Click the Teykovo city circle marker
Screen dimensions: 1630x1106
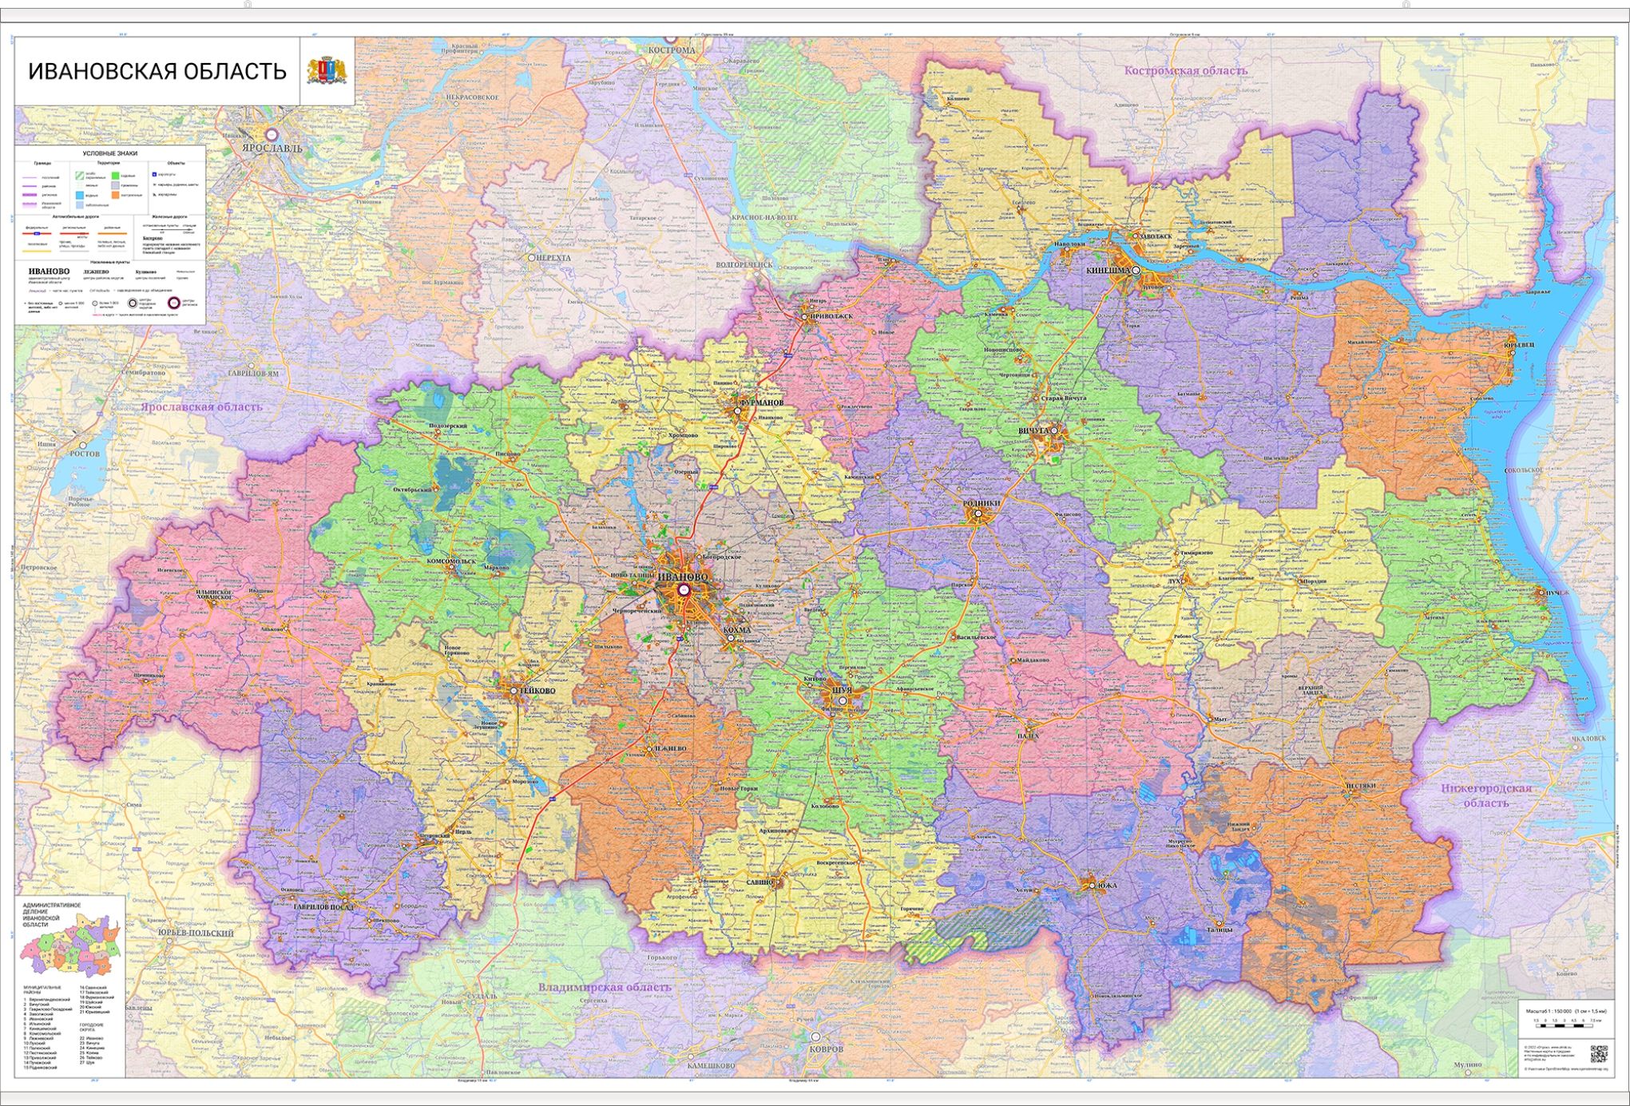[x=514, y=690]
